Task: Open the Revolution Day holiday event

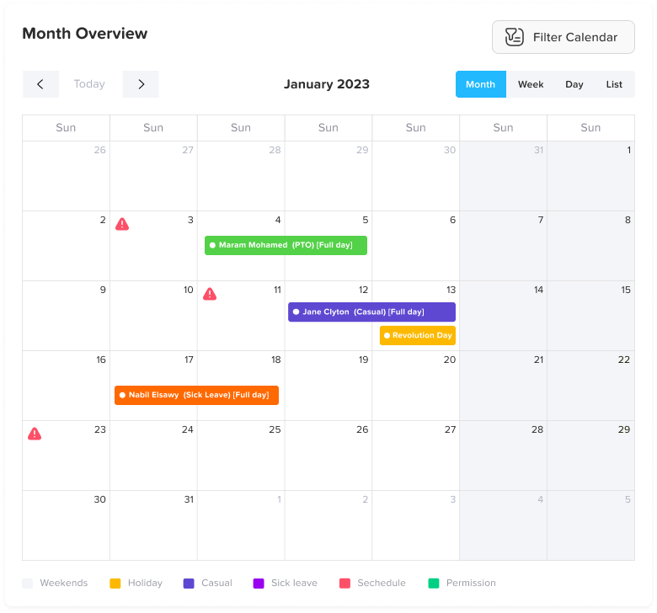Action: [418, 335]
